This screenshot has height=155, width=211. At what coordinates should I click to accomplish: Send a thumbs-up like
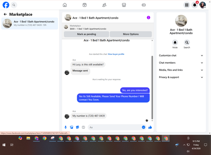[x=150, y=127]
